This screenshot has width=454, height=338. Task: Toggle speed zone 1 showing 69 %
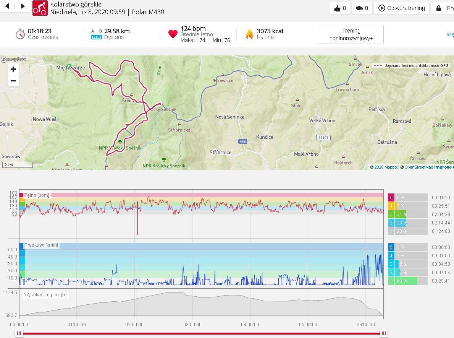coord(391,281)
